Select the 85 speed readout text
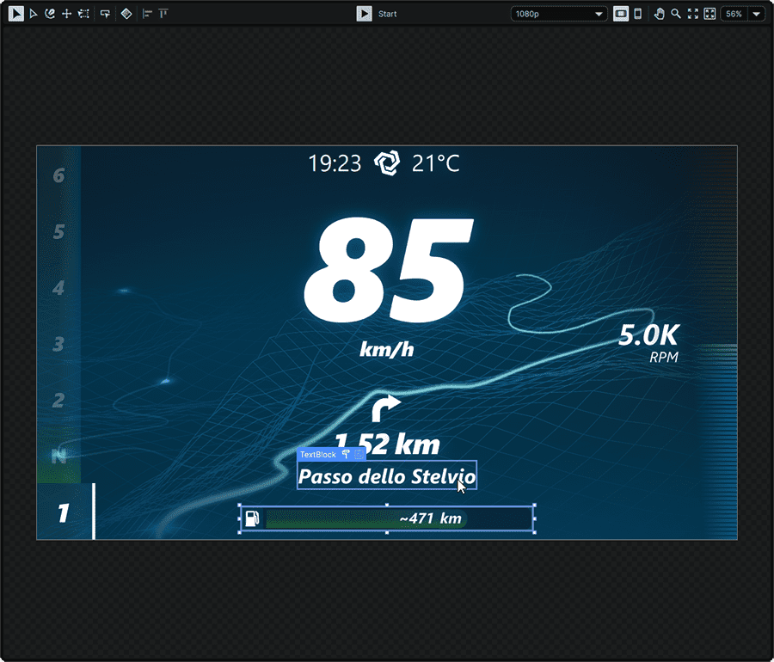The height and width of the screenshot is (662, 774). pyautogui.click(x=387, y=272)
